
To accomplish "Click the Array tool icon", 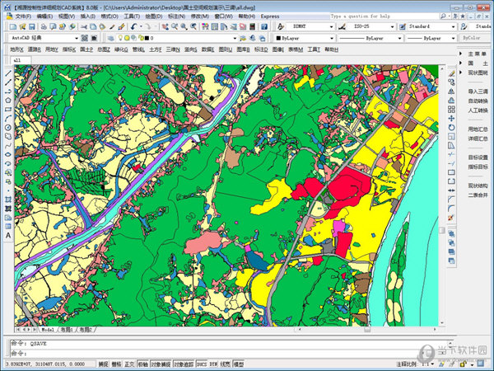I will [451, 109].
